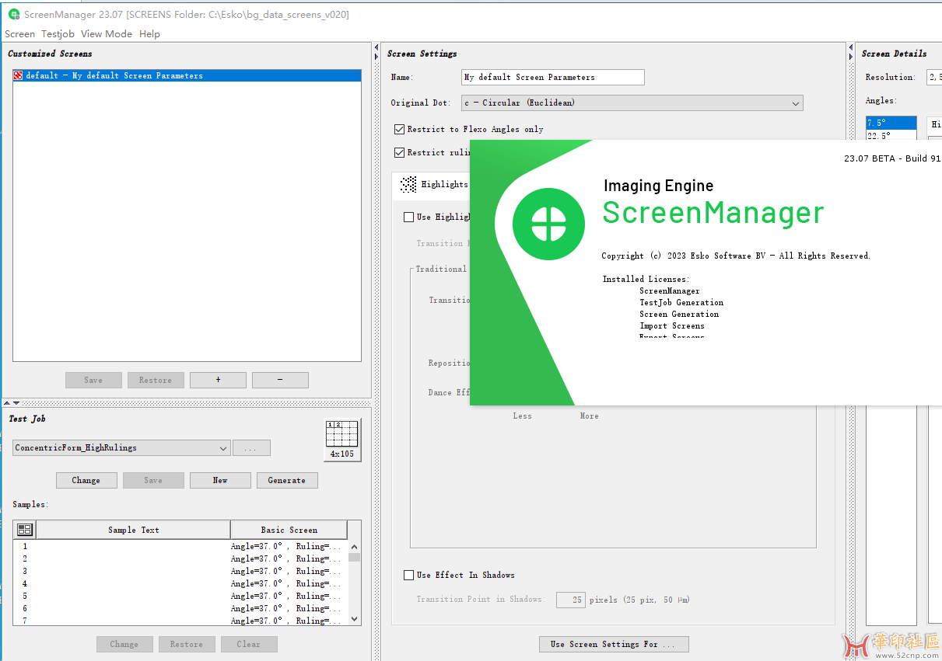The width and height of the screenshot is (942, 661).
Task: Click the Transition Point in Shadows field
Action: [x=571, y=600]
